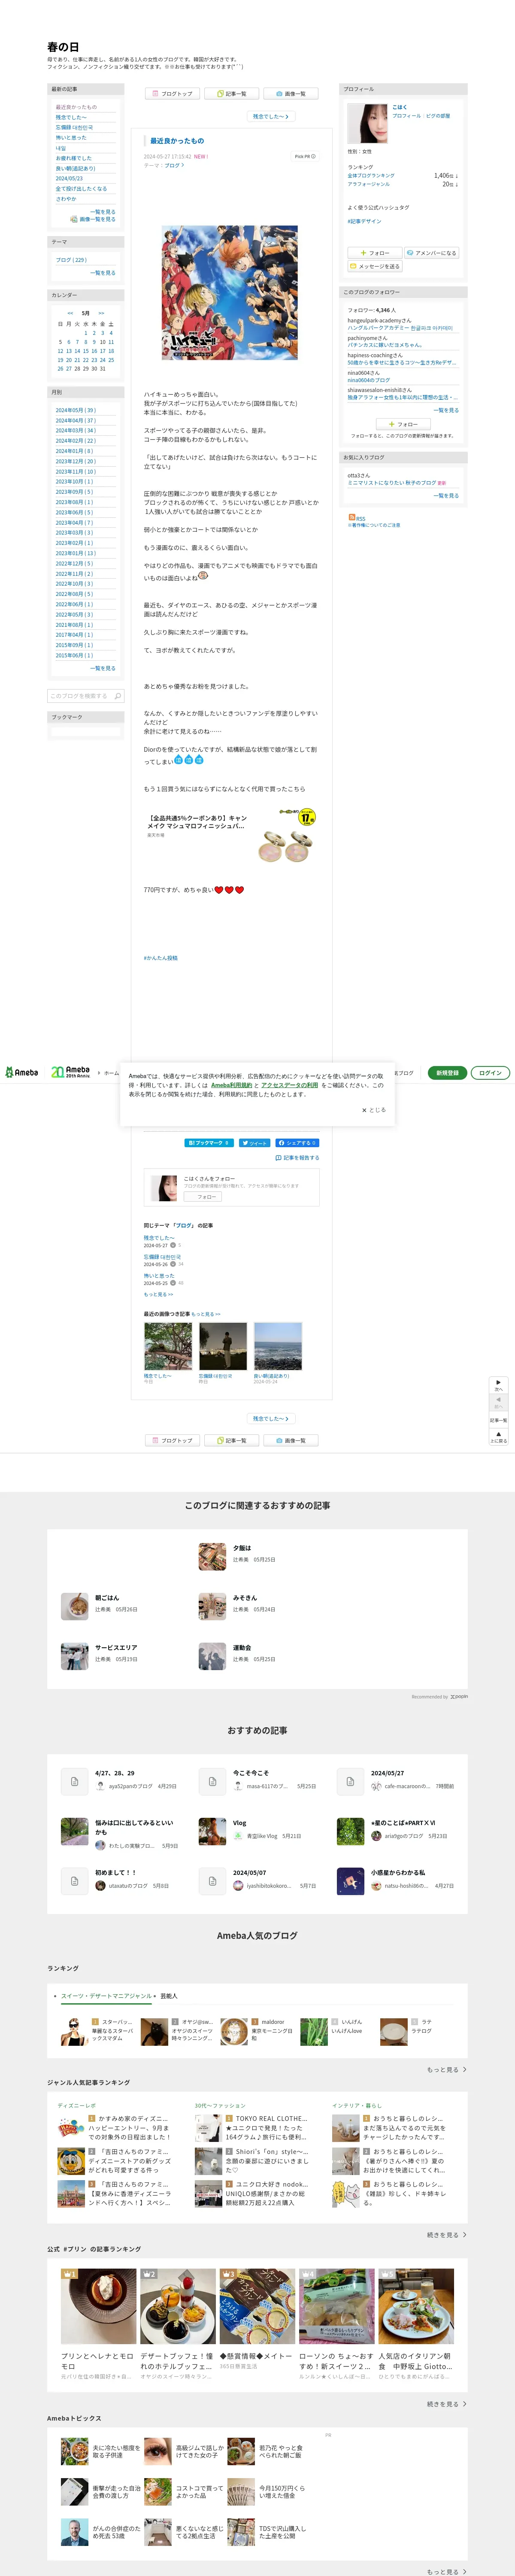
Task: Select the 芸能人 ranking tab
Action: [x=169, y=1996]
